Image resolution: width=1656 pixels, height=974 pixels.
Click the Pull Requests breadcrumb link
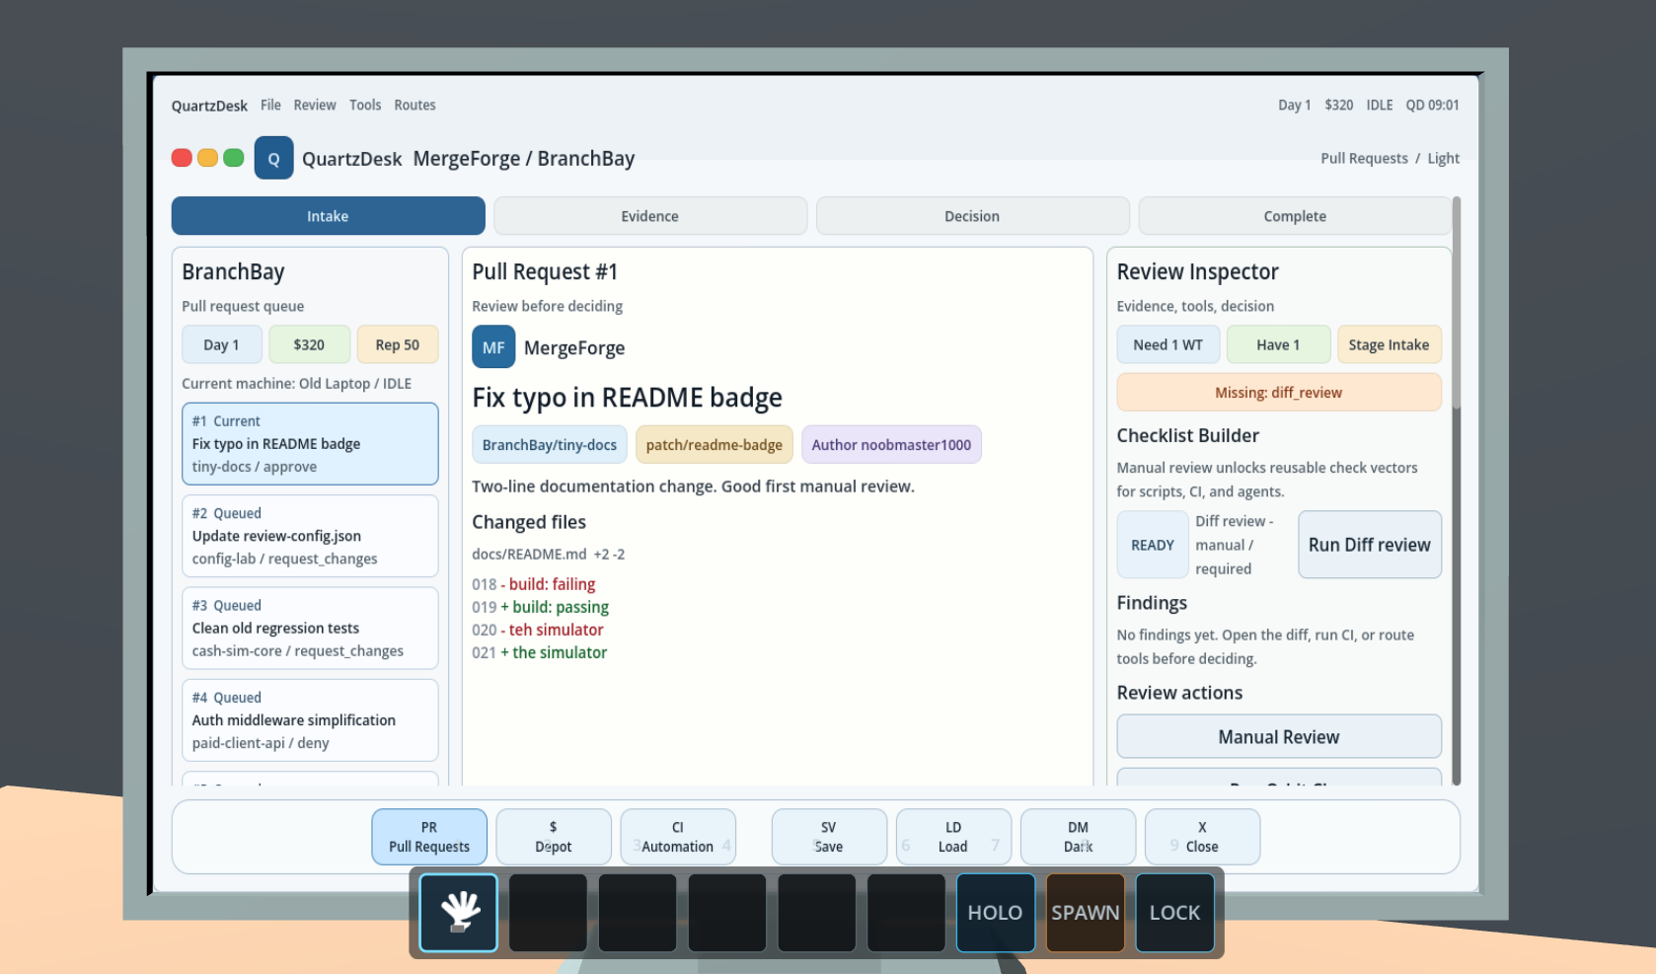pos(1364,158)
